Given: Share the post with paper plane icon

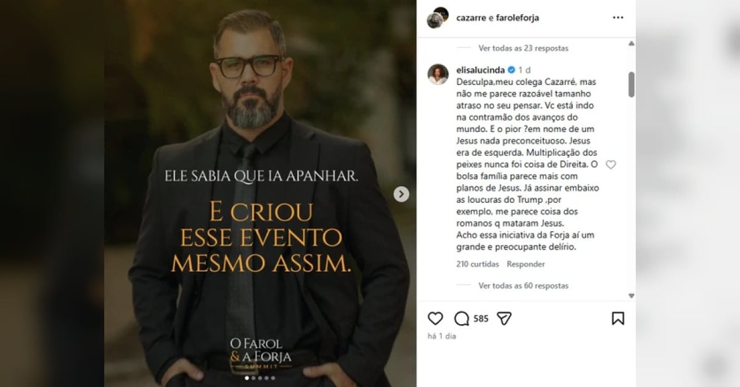Looking at the screenshot, I should tap(504, 319).
